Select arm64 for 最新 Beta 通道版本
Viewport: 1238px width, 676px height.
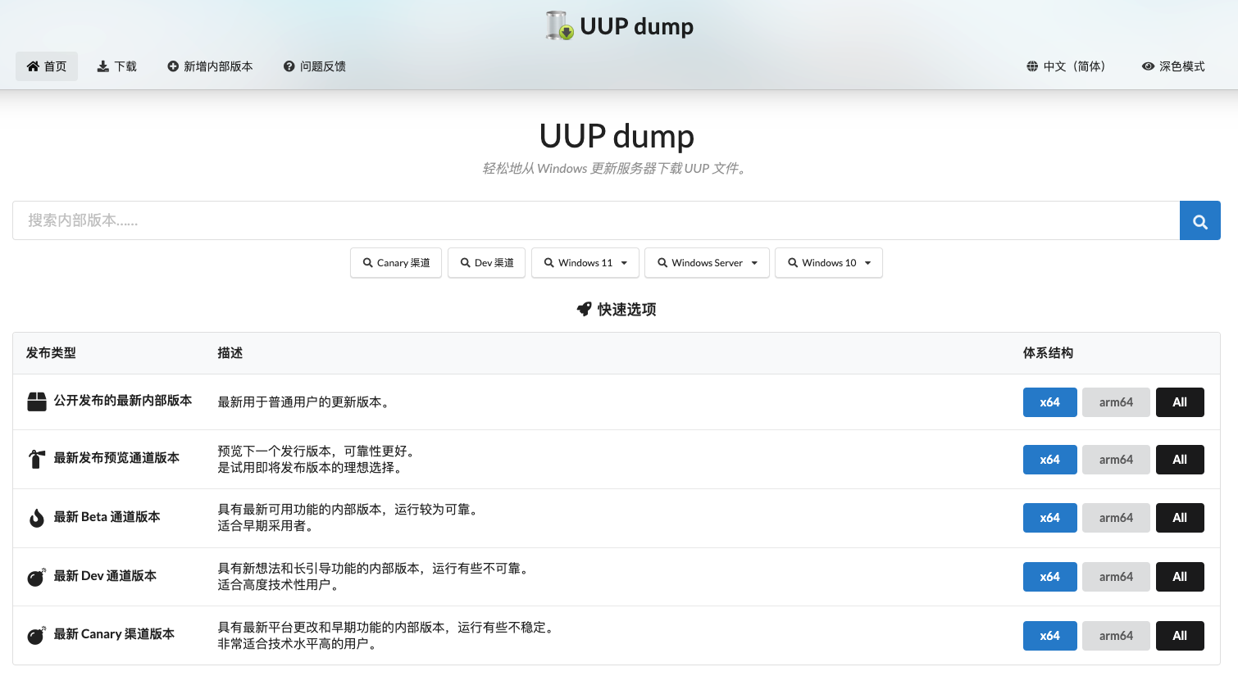click(1116, 518)
